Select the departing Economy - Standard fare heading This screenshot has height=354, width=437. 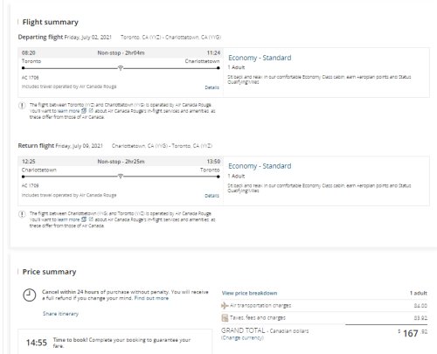point(260,58)
